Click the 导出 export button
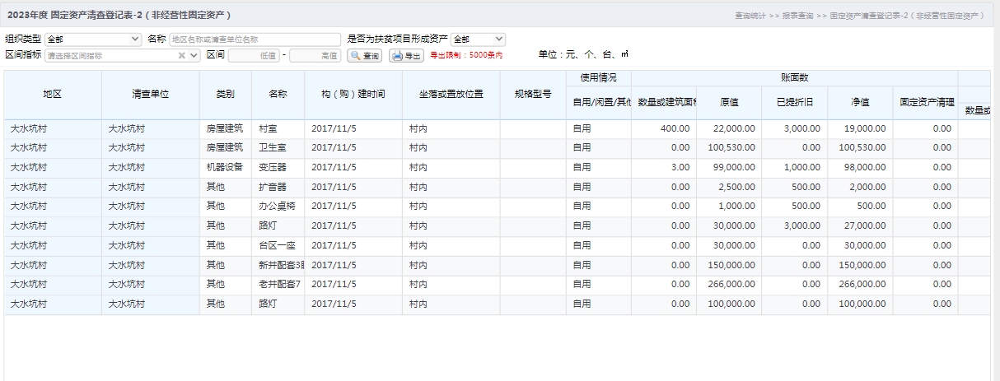 click(x=407, y=55)
